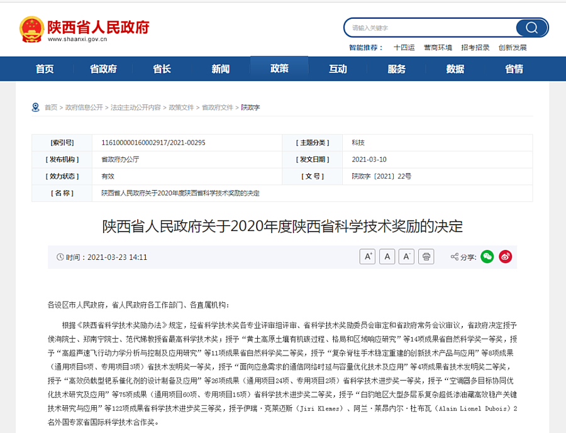
Task: Click the location icon before the breadcrumb
Action: tap(35, 107)
